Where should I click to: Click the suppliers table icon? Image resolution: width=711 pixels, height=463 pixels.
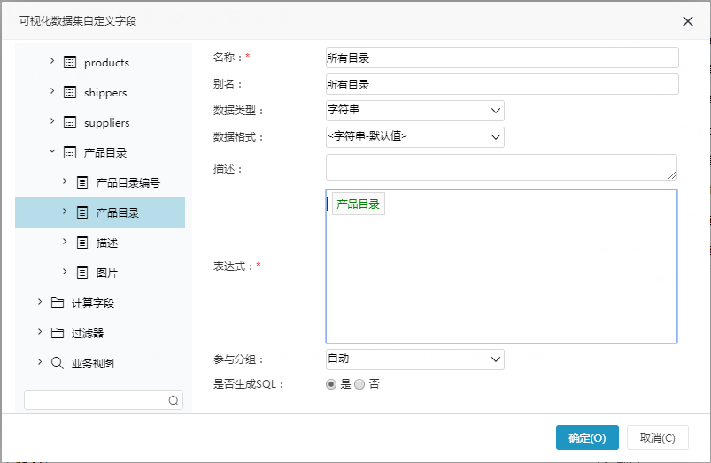70,122
